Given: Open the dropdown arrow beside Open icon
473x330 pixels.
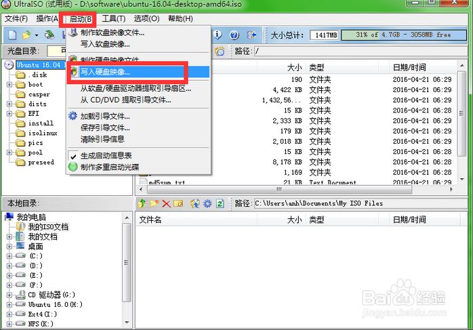Looking at the screenshot, I should click(37, 35).
